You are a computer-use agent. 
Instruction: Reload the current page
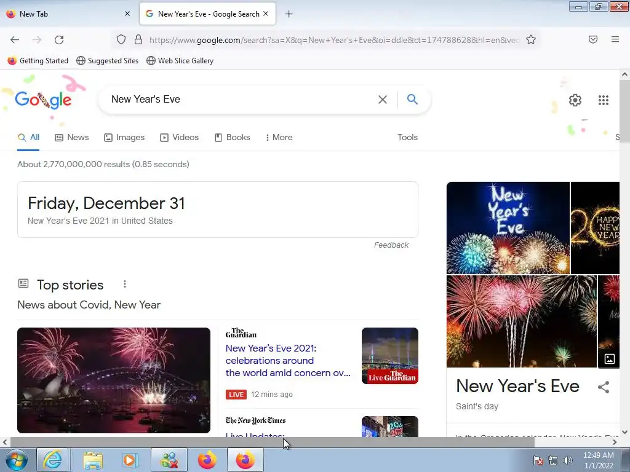coord(59,40)
